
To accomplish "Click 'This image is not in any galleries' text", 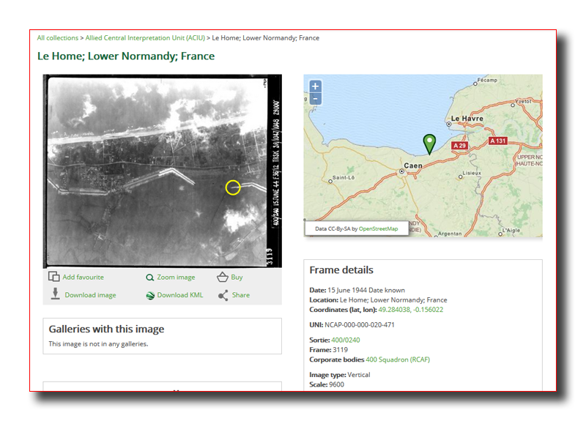I will tap(98, 344).
